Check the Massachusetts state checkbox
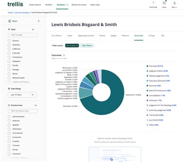 point(9,78)
